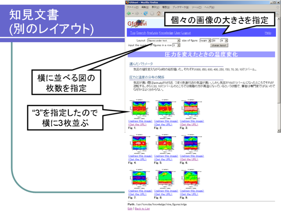Click 'Get the URL' for Fig. 1
Image resolution: width=281 pixels, height=211 pixels.
pos(137,124)
